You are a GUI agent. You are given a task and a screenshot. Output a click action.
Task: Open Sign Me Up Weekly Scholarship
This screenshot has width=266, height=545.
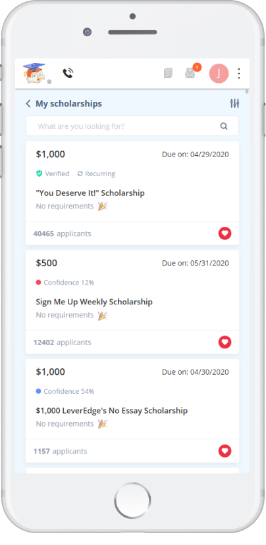coord(94,302)
